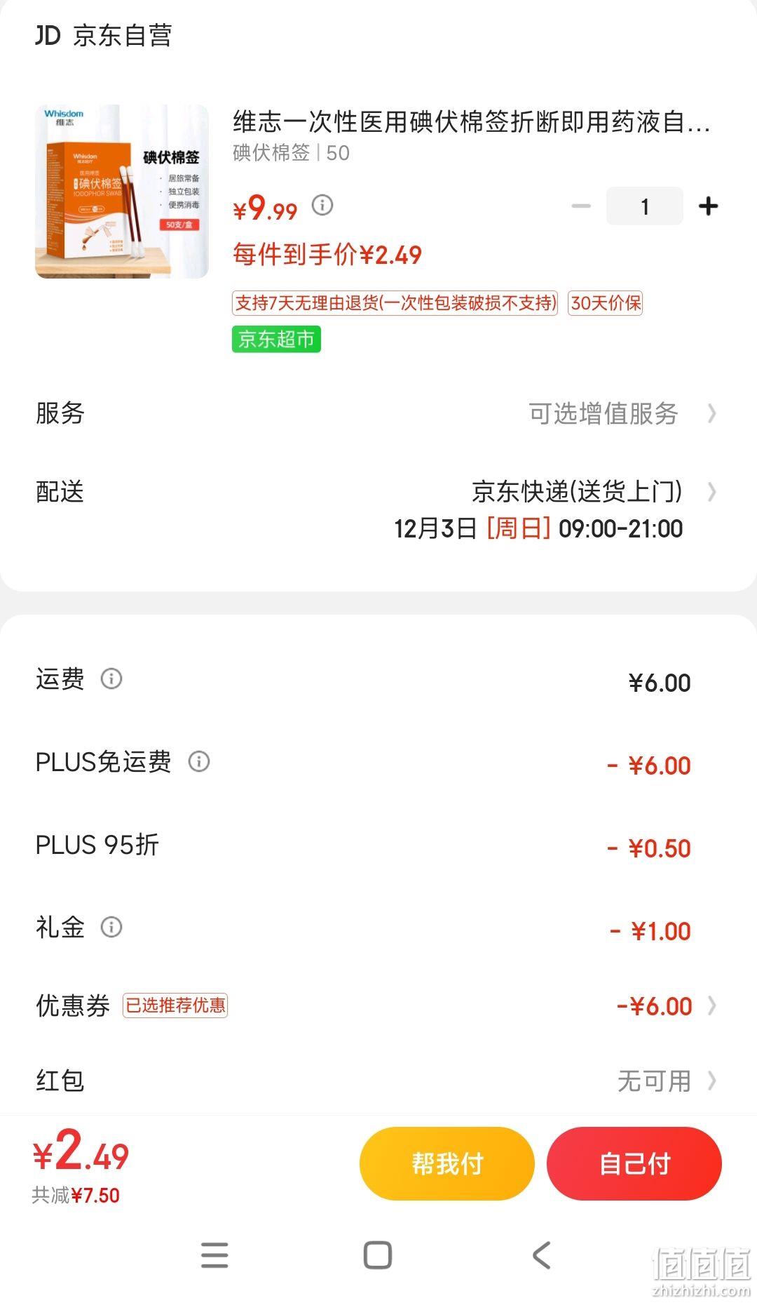757x1303 pixels.
Task: Show 礼金 info icon
Action: 111,927
